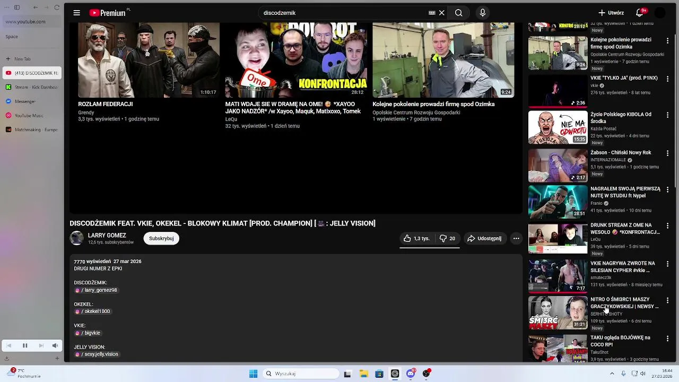
Task: Toggle the browser sidebar panel icon
Action: coord(17,7)
